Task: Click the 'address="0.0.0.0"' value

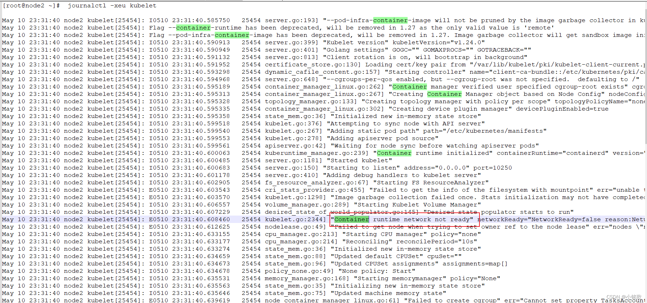Action: (x=437, y=168)
